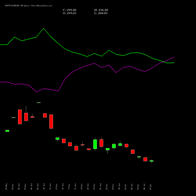Click the red candle above 02 Jul
This screenshot has height=196, width=196.
point(133,152)
